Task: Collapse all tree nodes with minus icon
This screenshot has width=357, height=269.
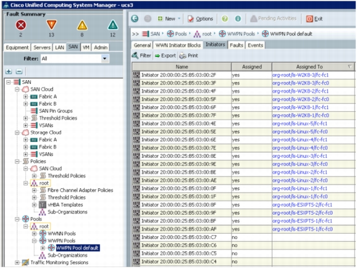Action: [19, 72]
